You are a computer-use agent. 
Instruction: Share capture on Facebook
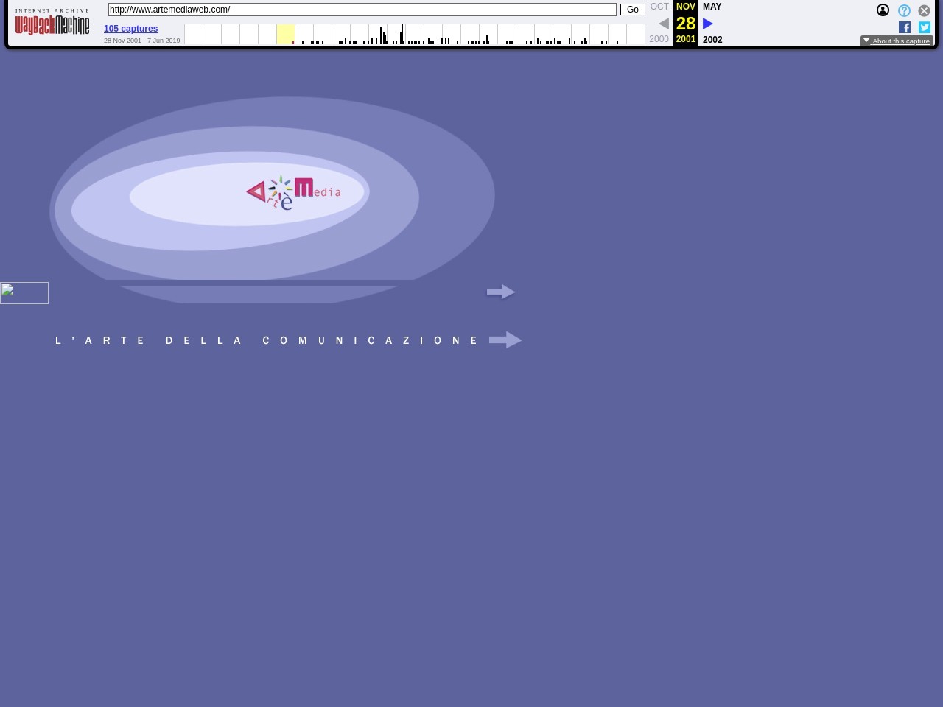[x=905, y=27]
